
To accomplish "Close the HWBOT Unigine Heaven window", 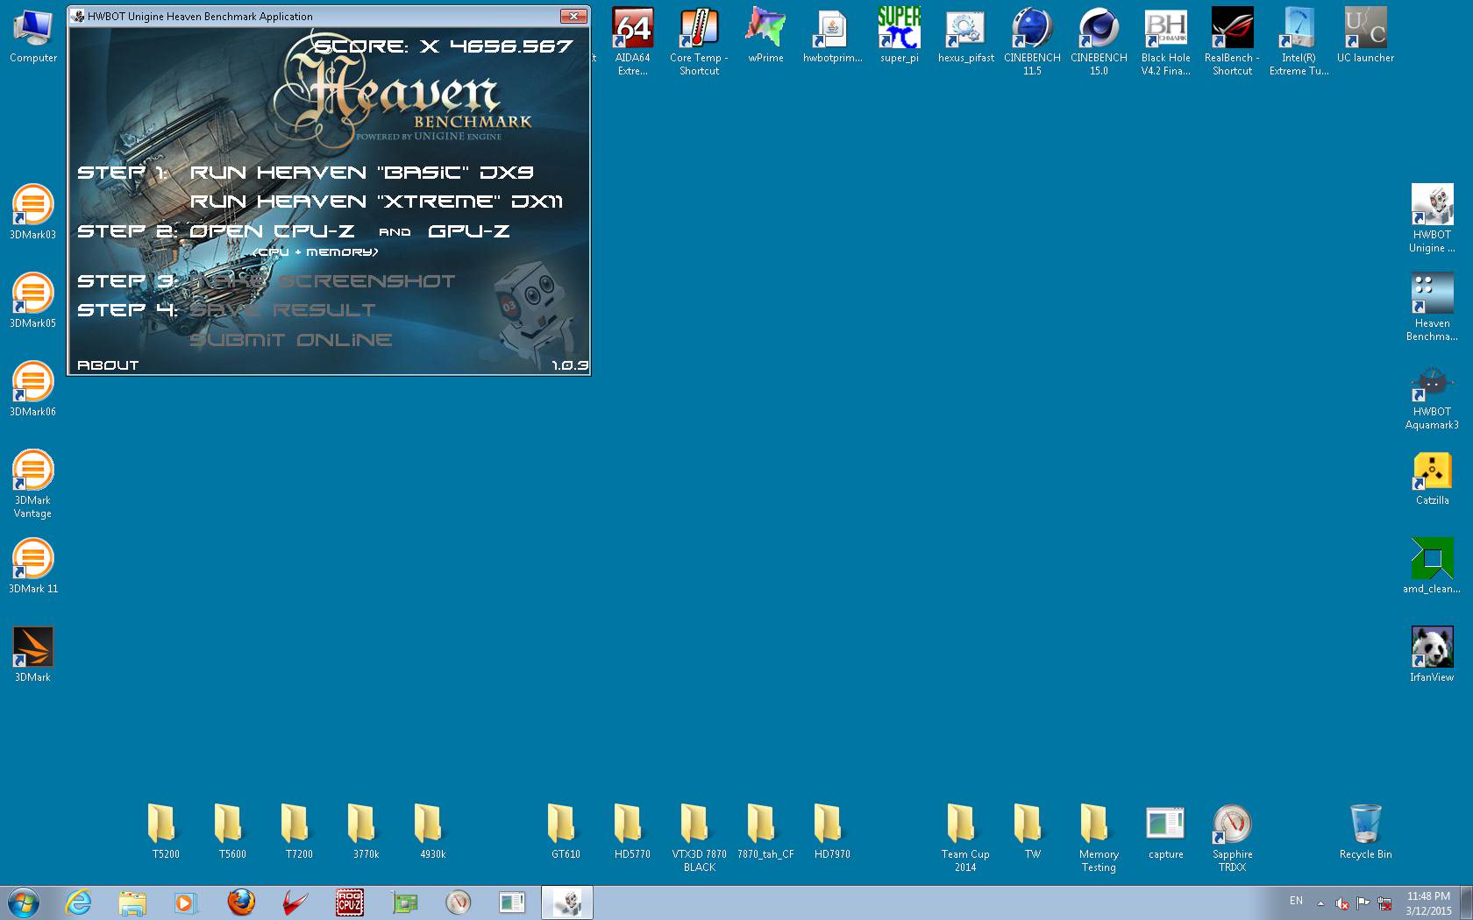I will pos(573,16).
